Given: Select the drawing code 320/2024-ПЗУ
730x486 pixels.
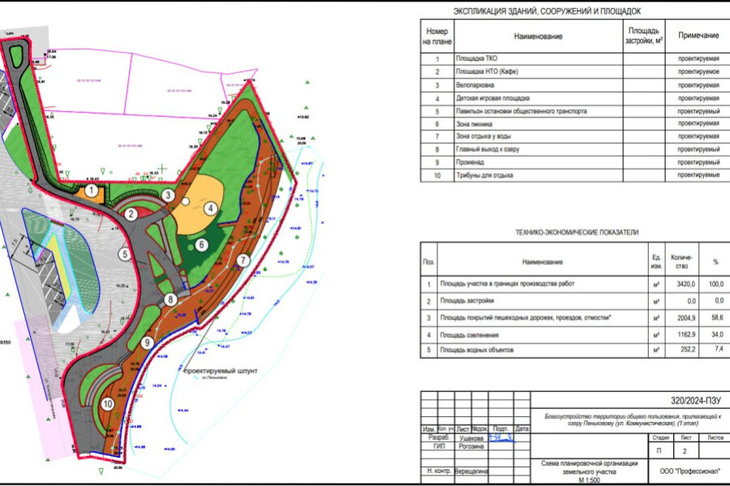Looking at the screenshot, I should click(x=696, y=401).
